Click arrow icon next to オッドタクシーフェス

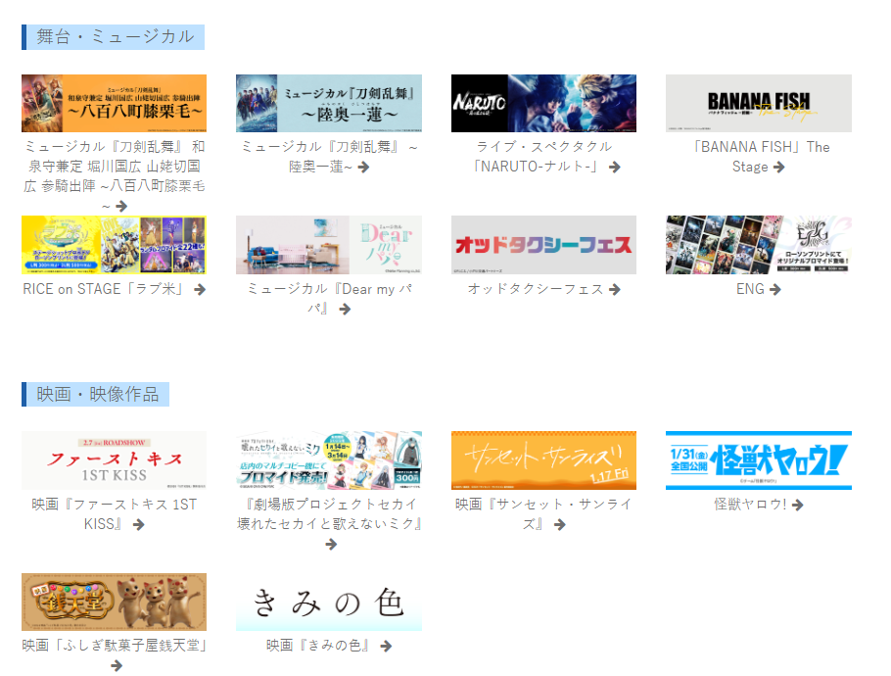point(614,289)
